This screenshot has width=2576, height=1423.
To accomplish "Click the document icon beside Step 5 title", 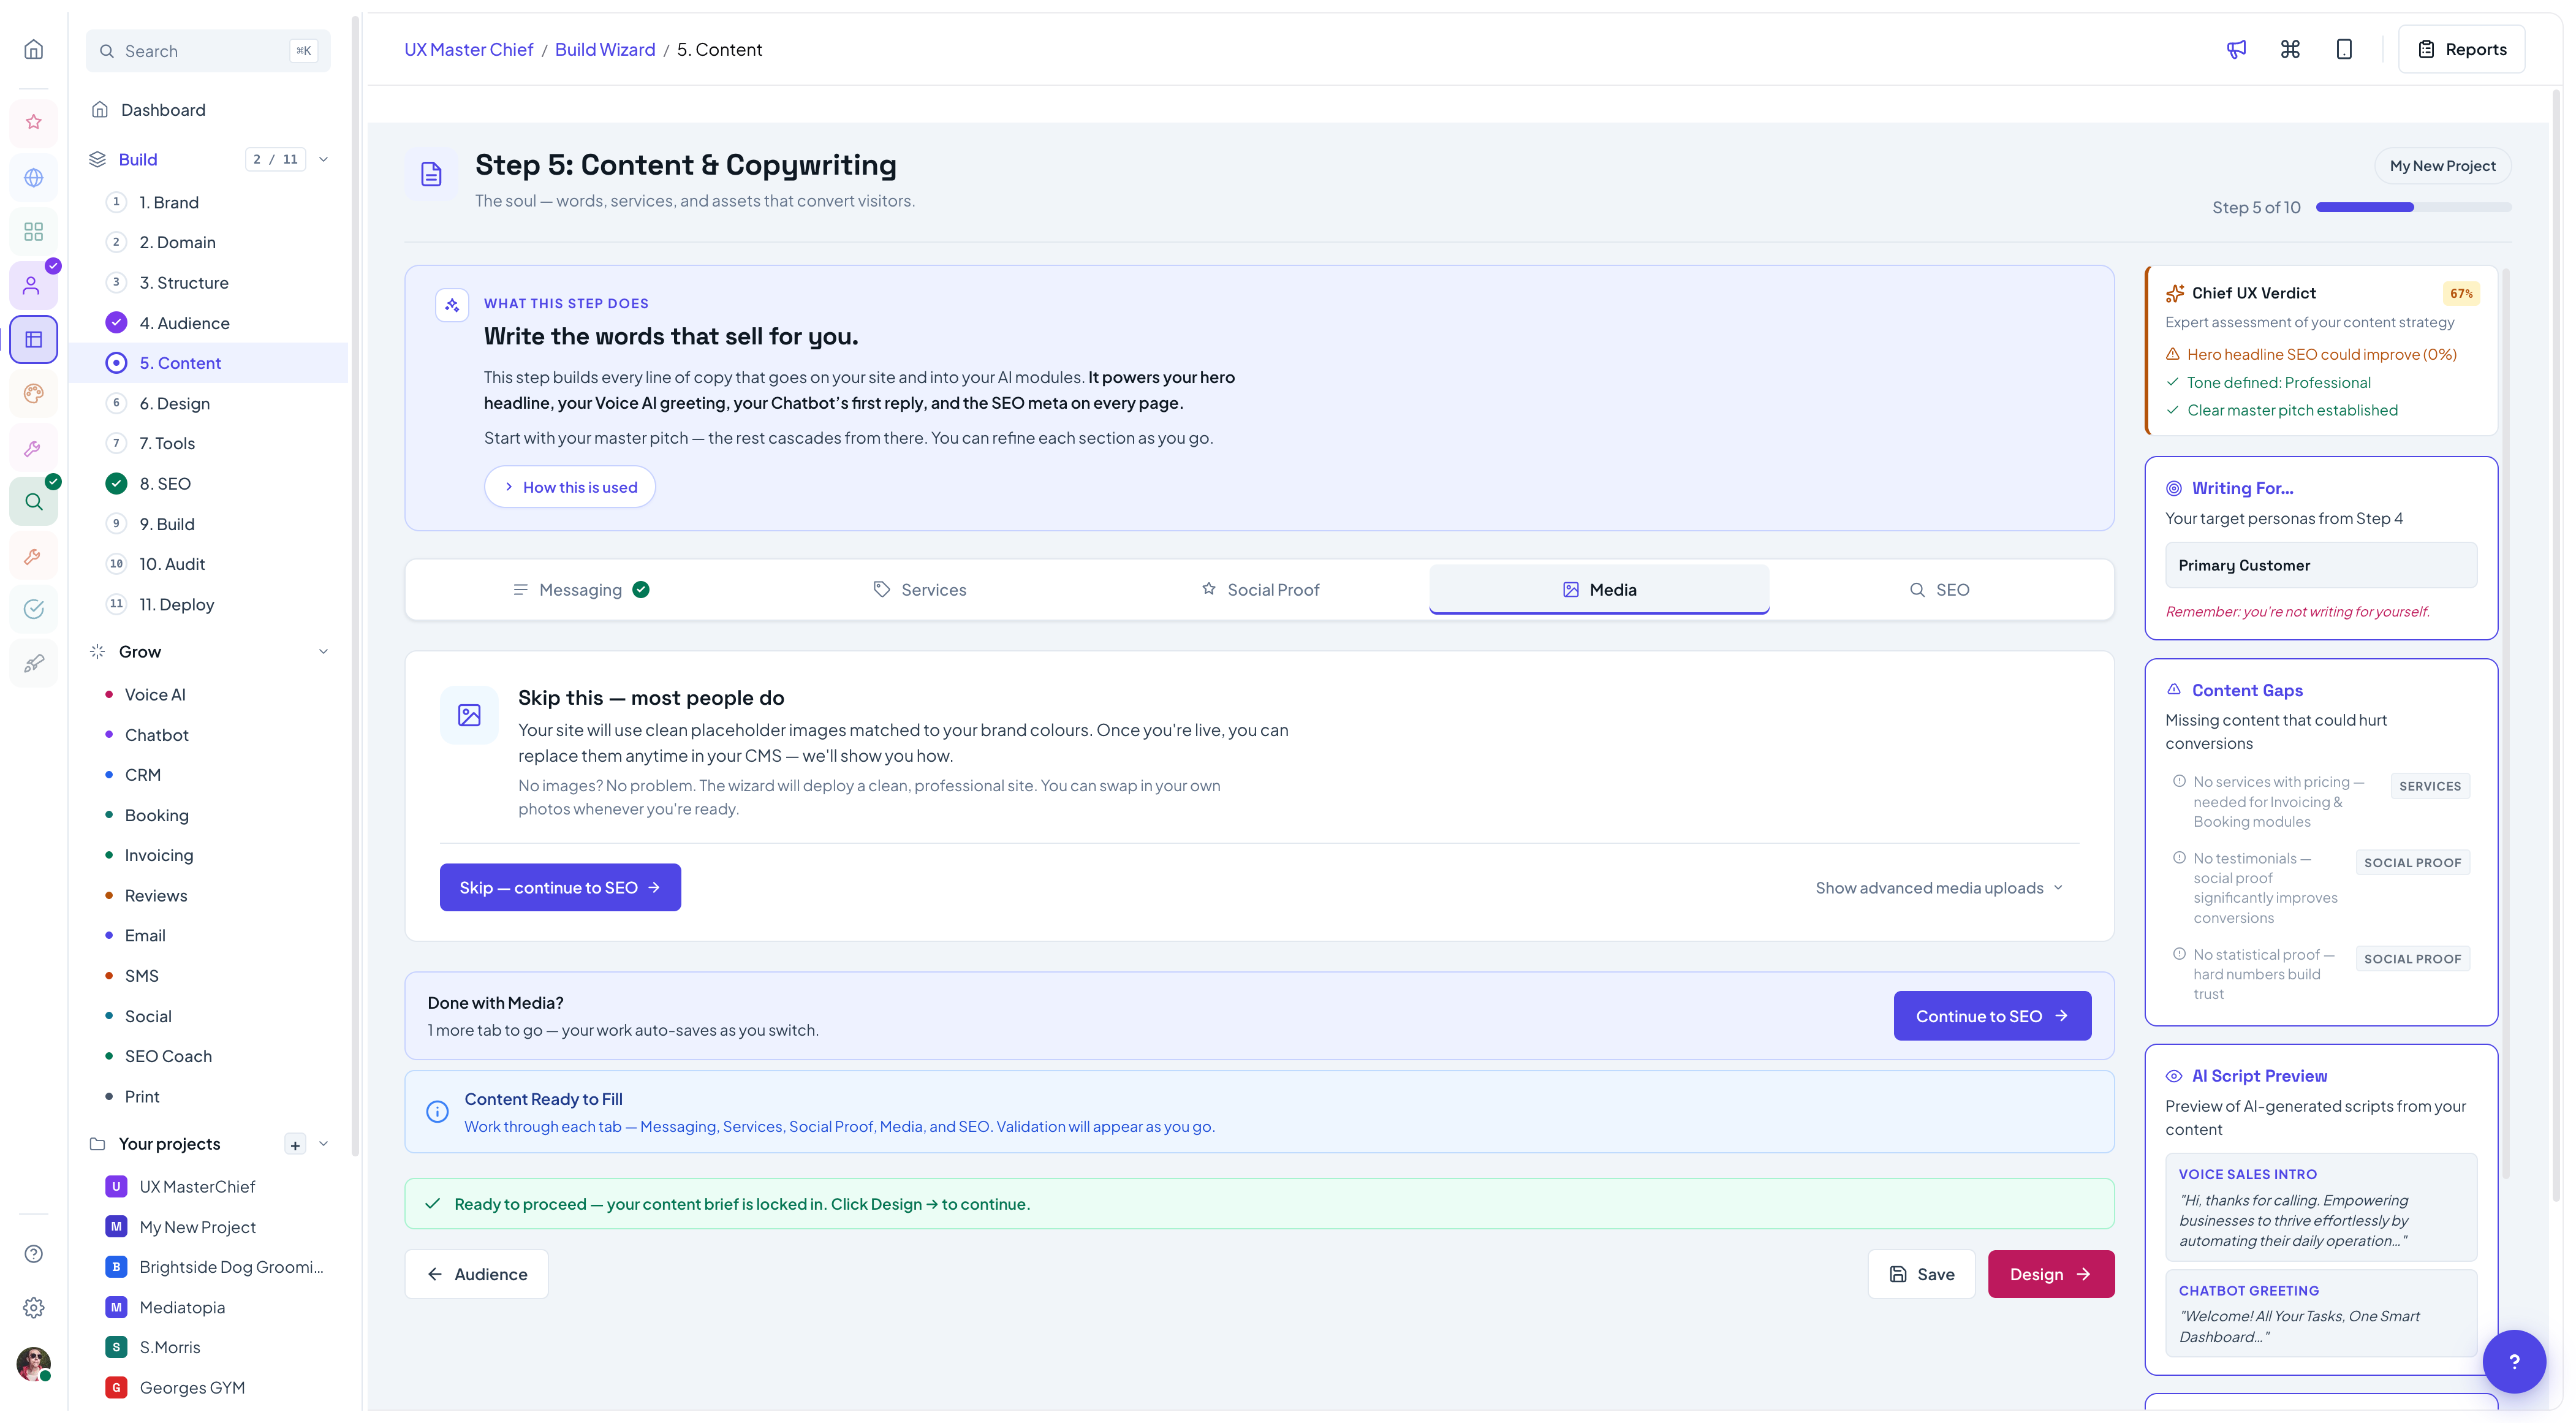I will (431, 174).
